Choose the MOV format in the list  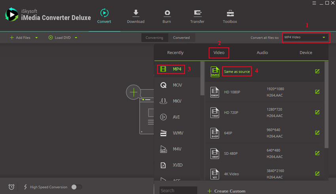(177, 85)
